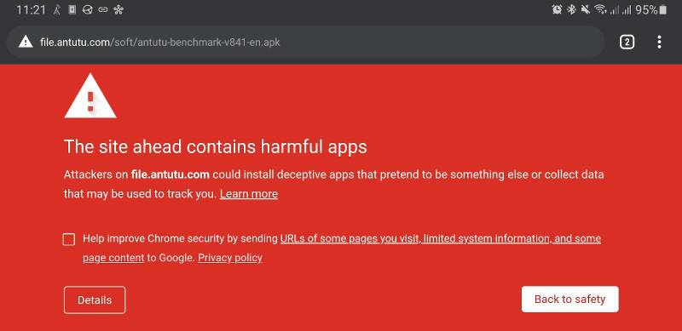682x331 pixels.
Task: Open the page content link
Action: [x=113, y=258]
